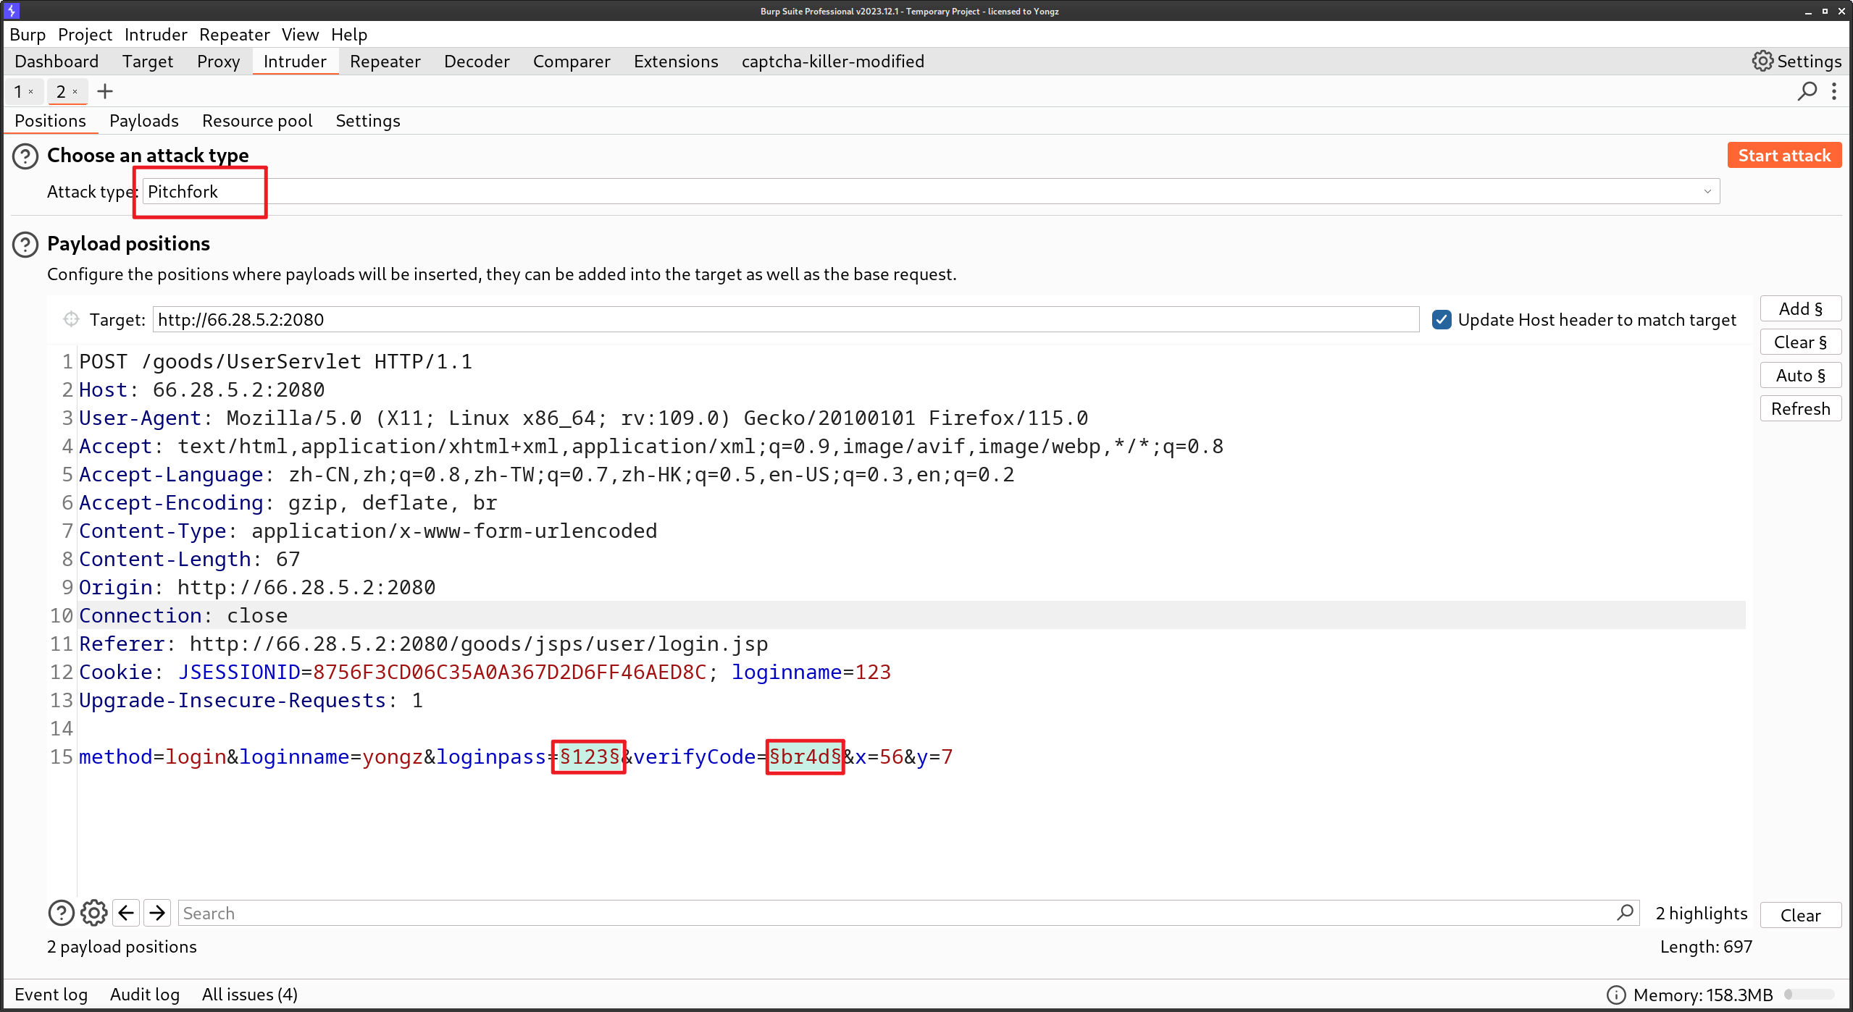Close Intruder tab 2
1853x1012 pixels.
tap(75, 91)
